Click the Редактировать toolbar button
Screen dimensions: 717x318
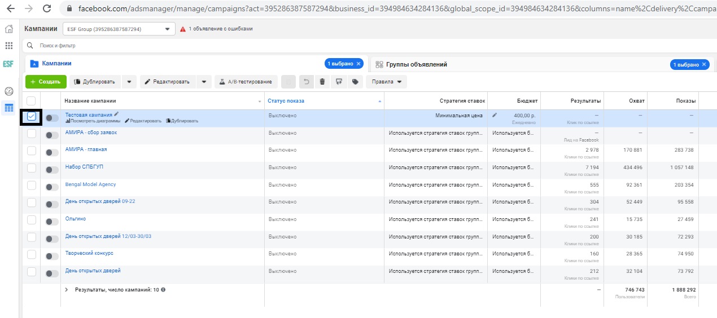168,82
